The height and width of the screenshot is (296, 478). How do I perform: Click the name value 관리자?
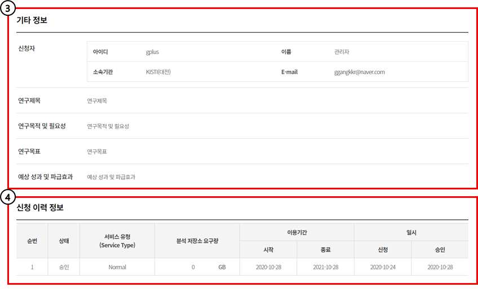(x=342, y=52)
